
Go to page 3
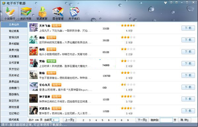(x=90, y=120)
